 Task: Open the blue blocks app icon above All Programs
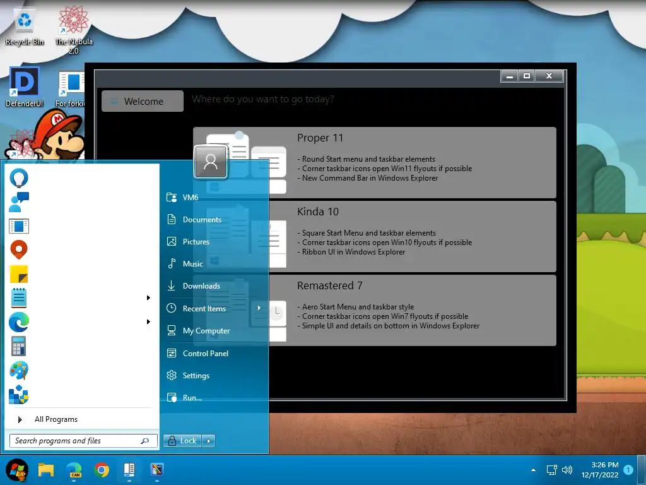[19, 394]
